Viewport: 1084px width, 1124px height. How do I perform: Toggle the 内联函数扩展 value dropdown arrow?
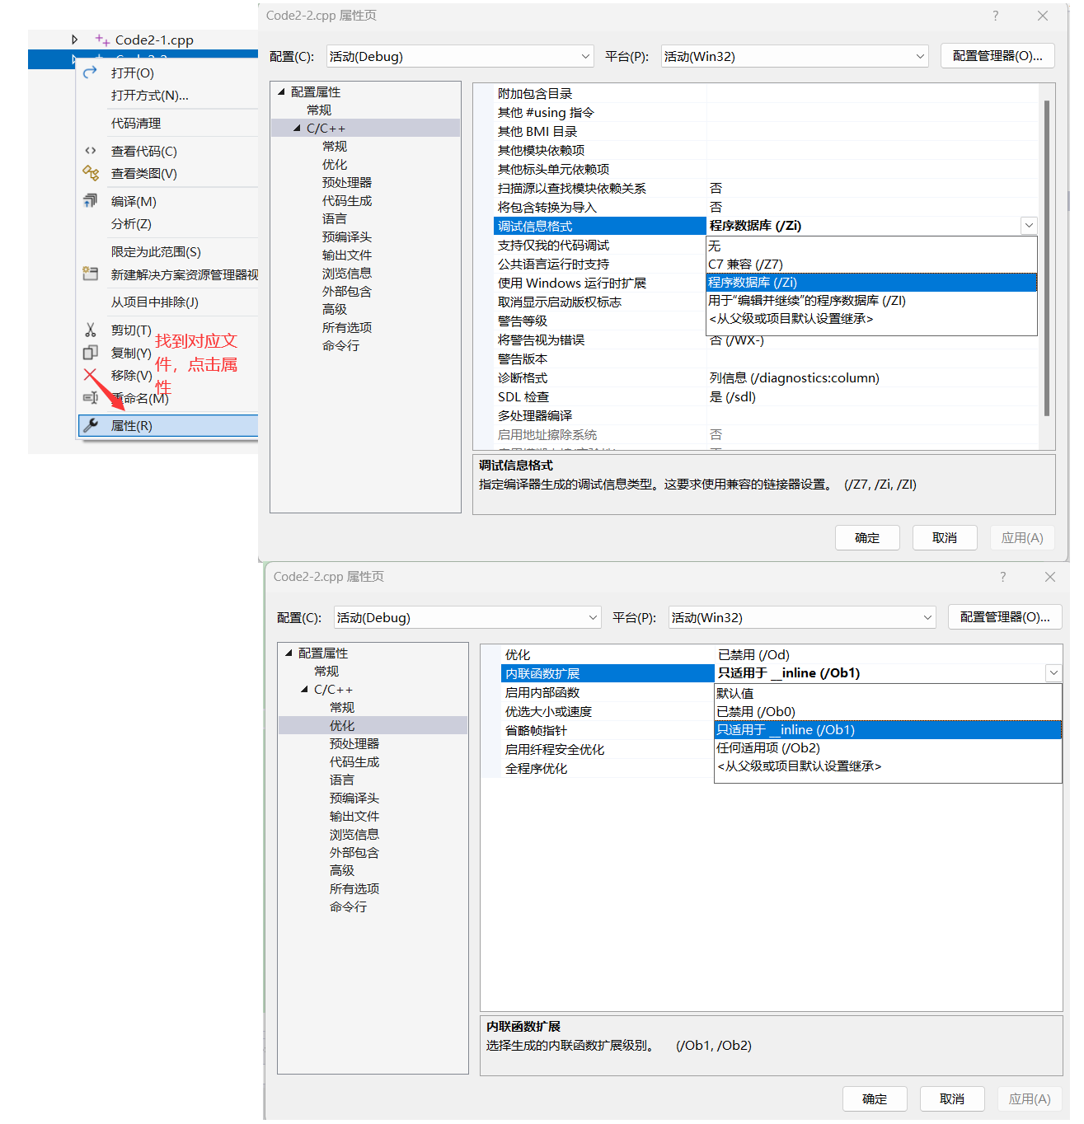(x=1053, y=673)
